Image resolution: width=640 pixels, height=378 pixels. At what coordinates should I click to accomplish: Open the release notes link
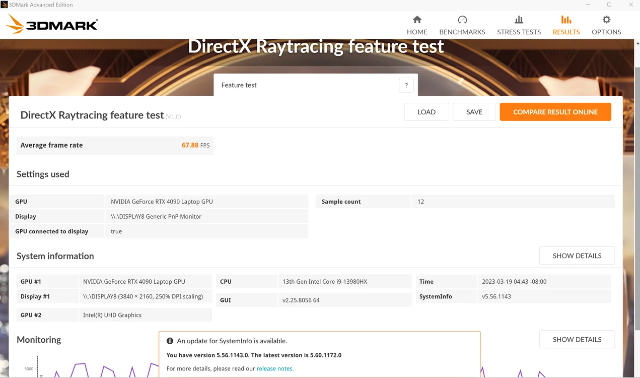(x=275, y=368)
